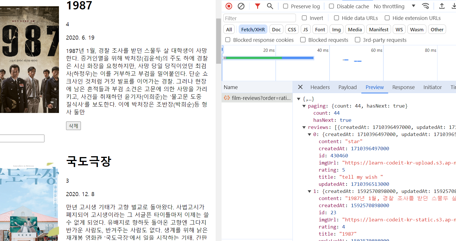Check Blocked requests option

[x=303, y=40]
